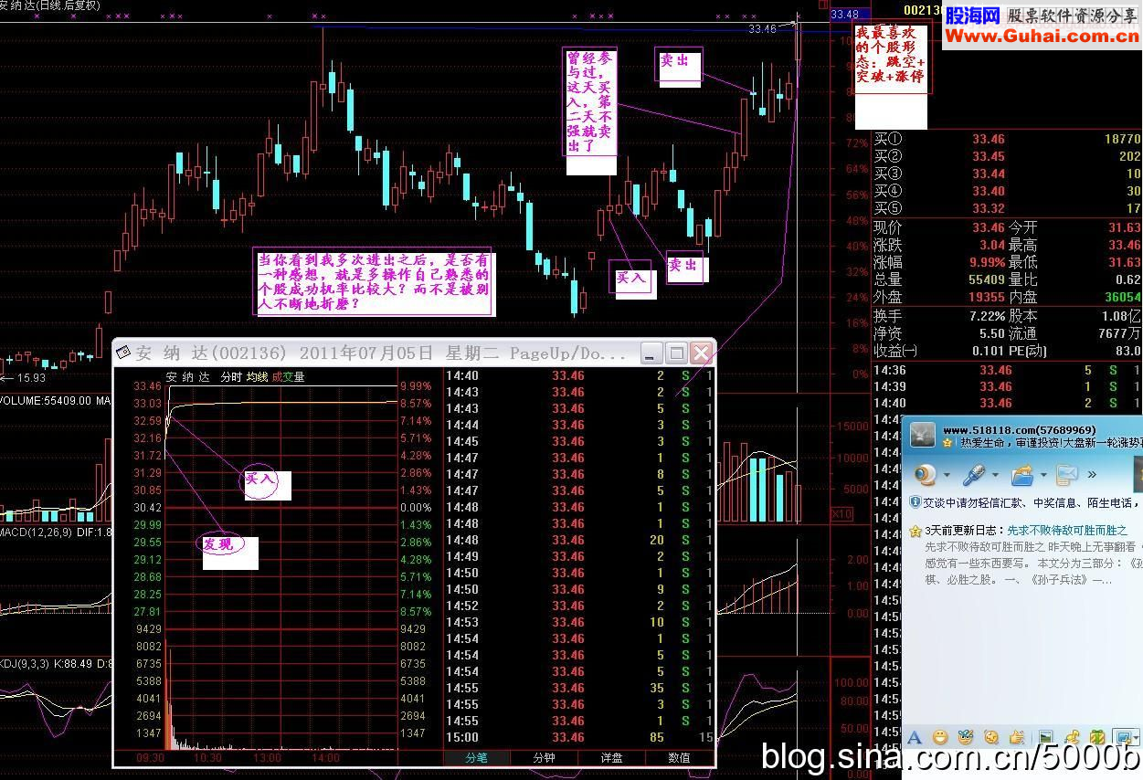Open the webcam options dropdown arrow
The image size is (1143, 780).
947,475
